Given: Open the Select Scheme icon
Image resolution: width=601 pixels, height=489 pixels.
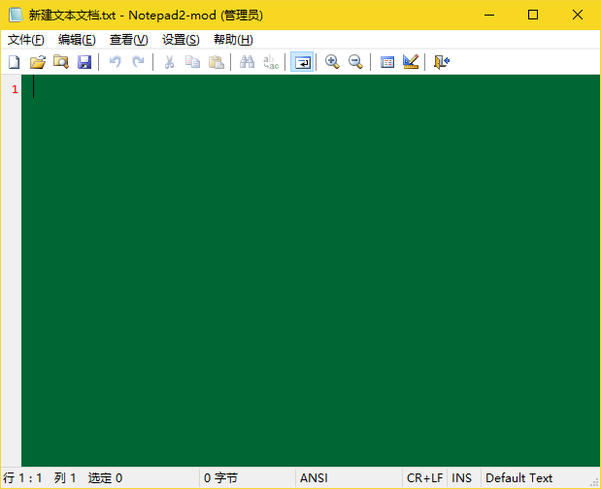Looking at the screenshot, I should pos(387,62).
